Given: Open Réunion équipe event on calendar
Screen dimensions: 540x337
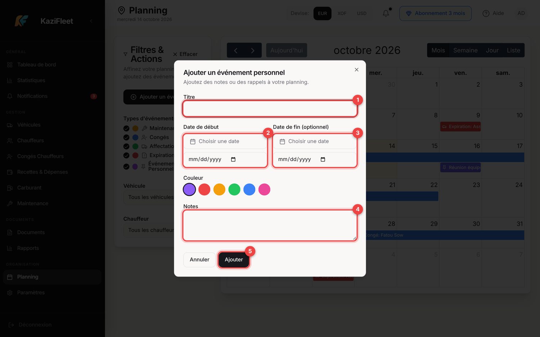Looking at the screenshot, I should (x=460, y=168).
